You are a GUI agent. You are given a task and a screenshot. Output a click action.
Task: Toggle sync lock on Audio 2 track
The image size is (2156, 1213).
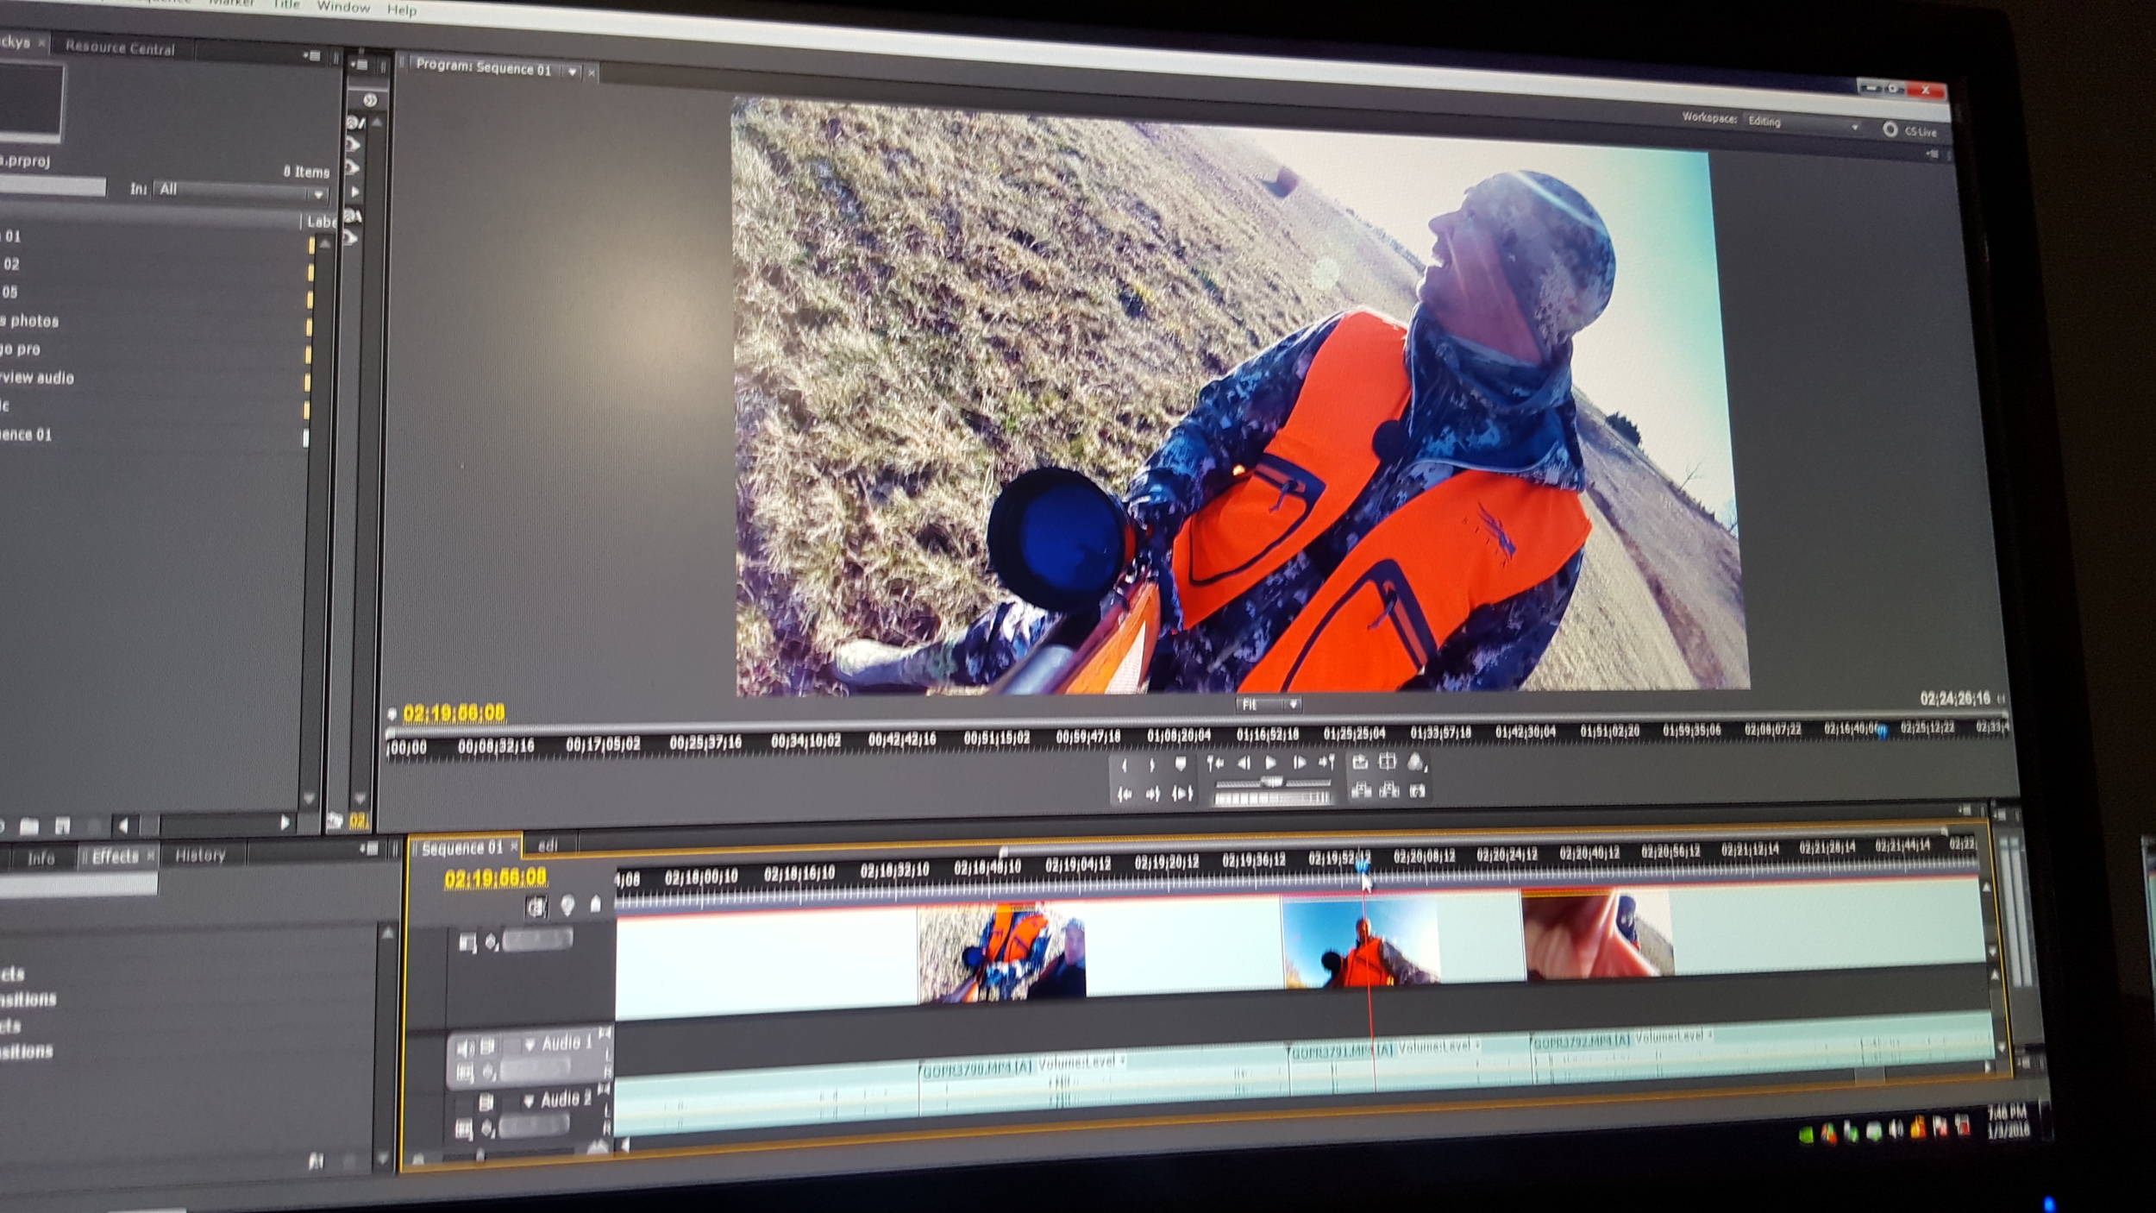coord(486,1103)
